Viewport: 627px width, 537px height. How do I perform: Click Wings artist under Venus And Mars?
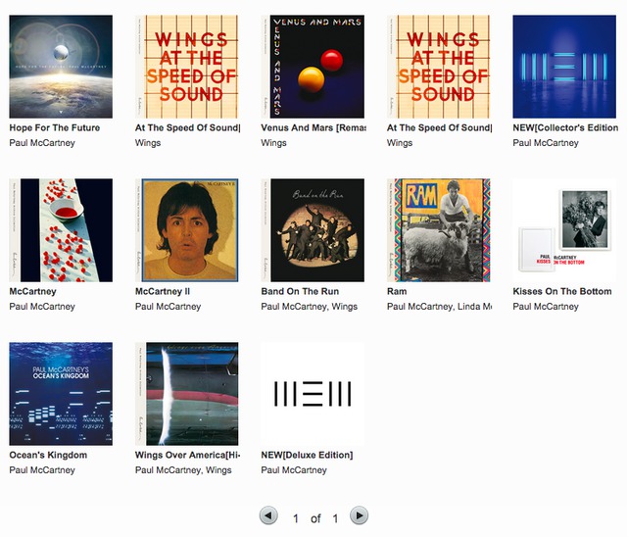click(x=273, y=143)
